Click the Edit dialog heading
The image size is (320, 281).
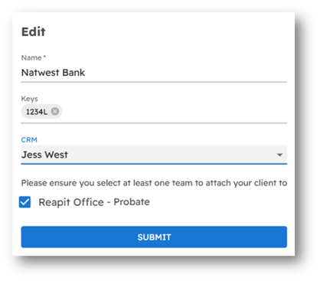pos(34,32)
